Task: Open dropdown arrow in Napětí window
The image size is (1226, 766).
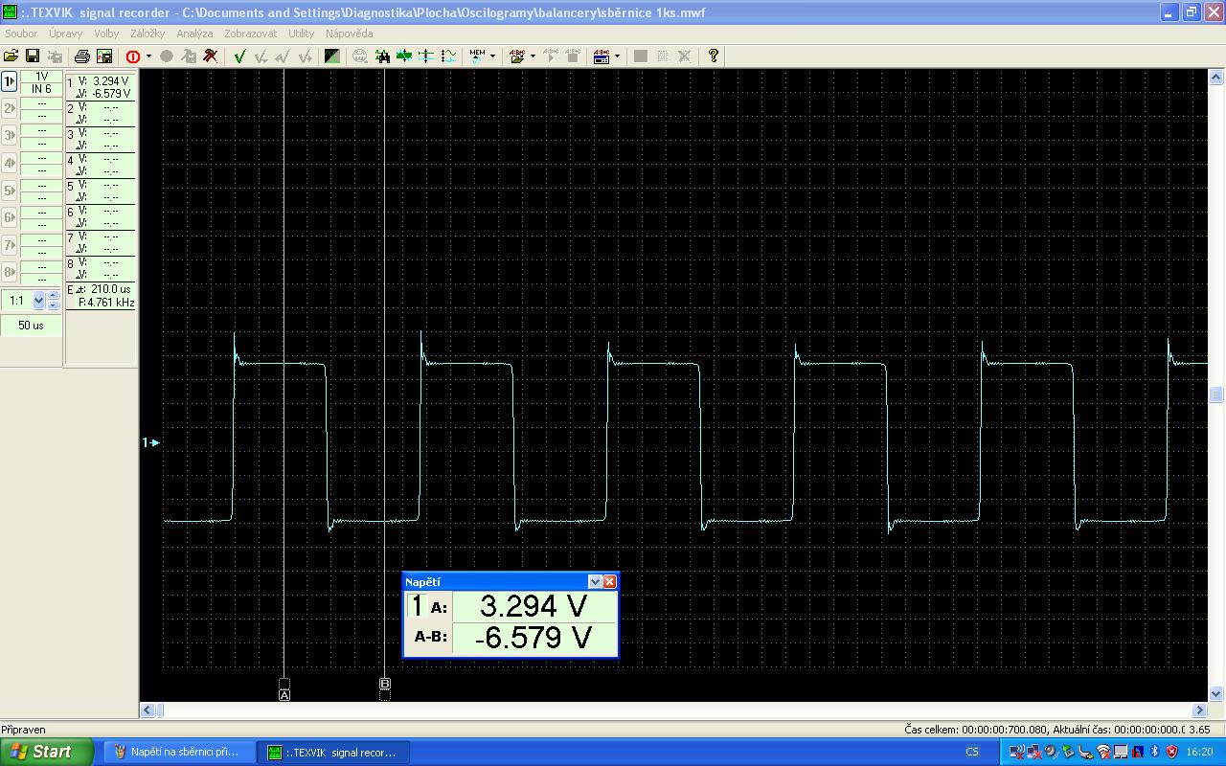Action: 595,582
